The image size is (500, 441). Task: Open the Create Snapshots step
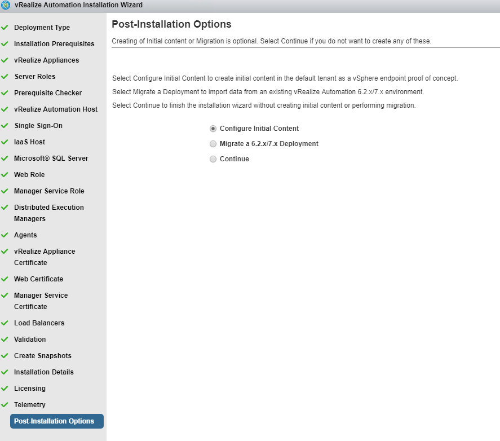(x=42, y=356)
